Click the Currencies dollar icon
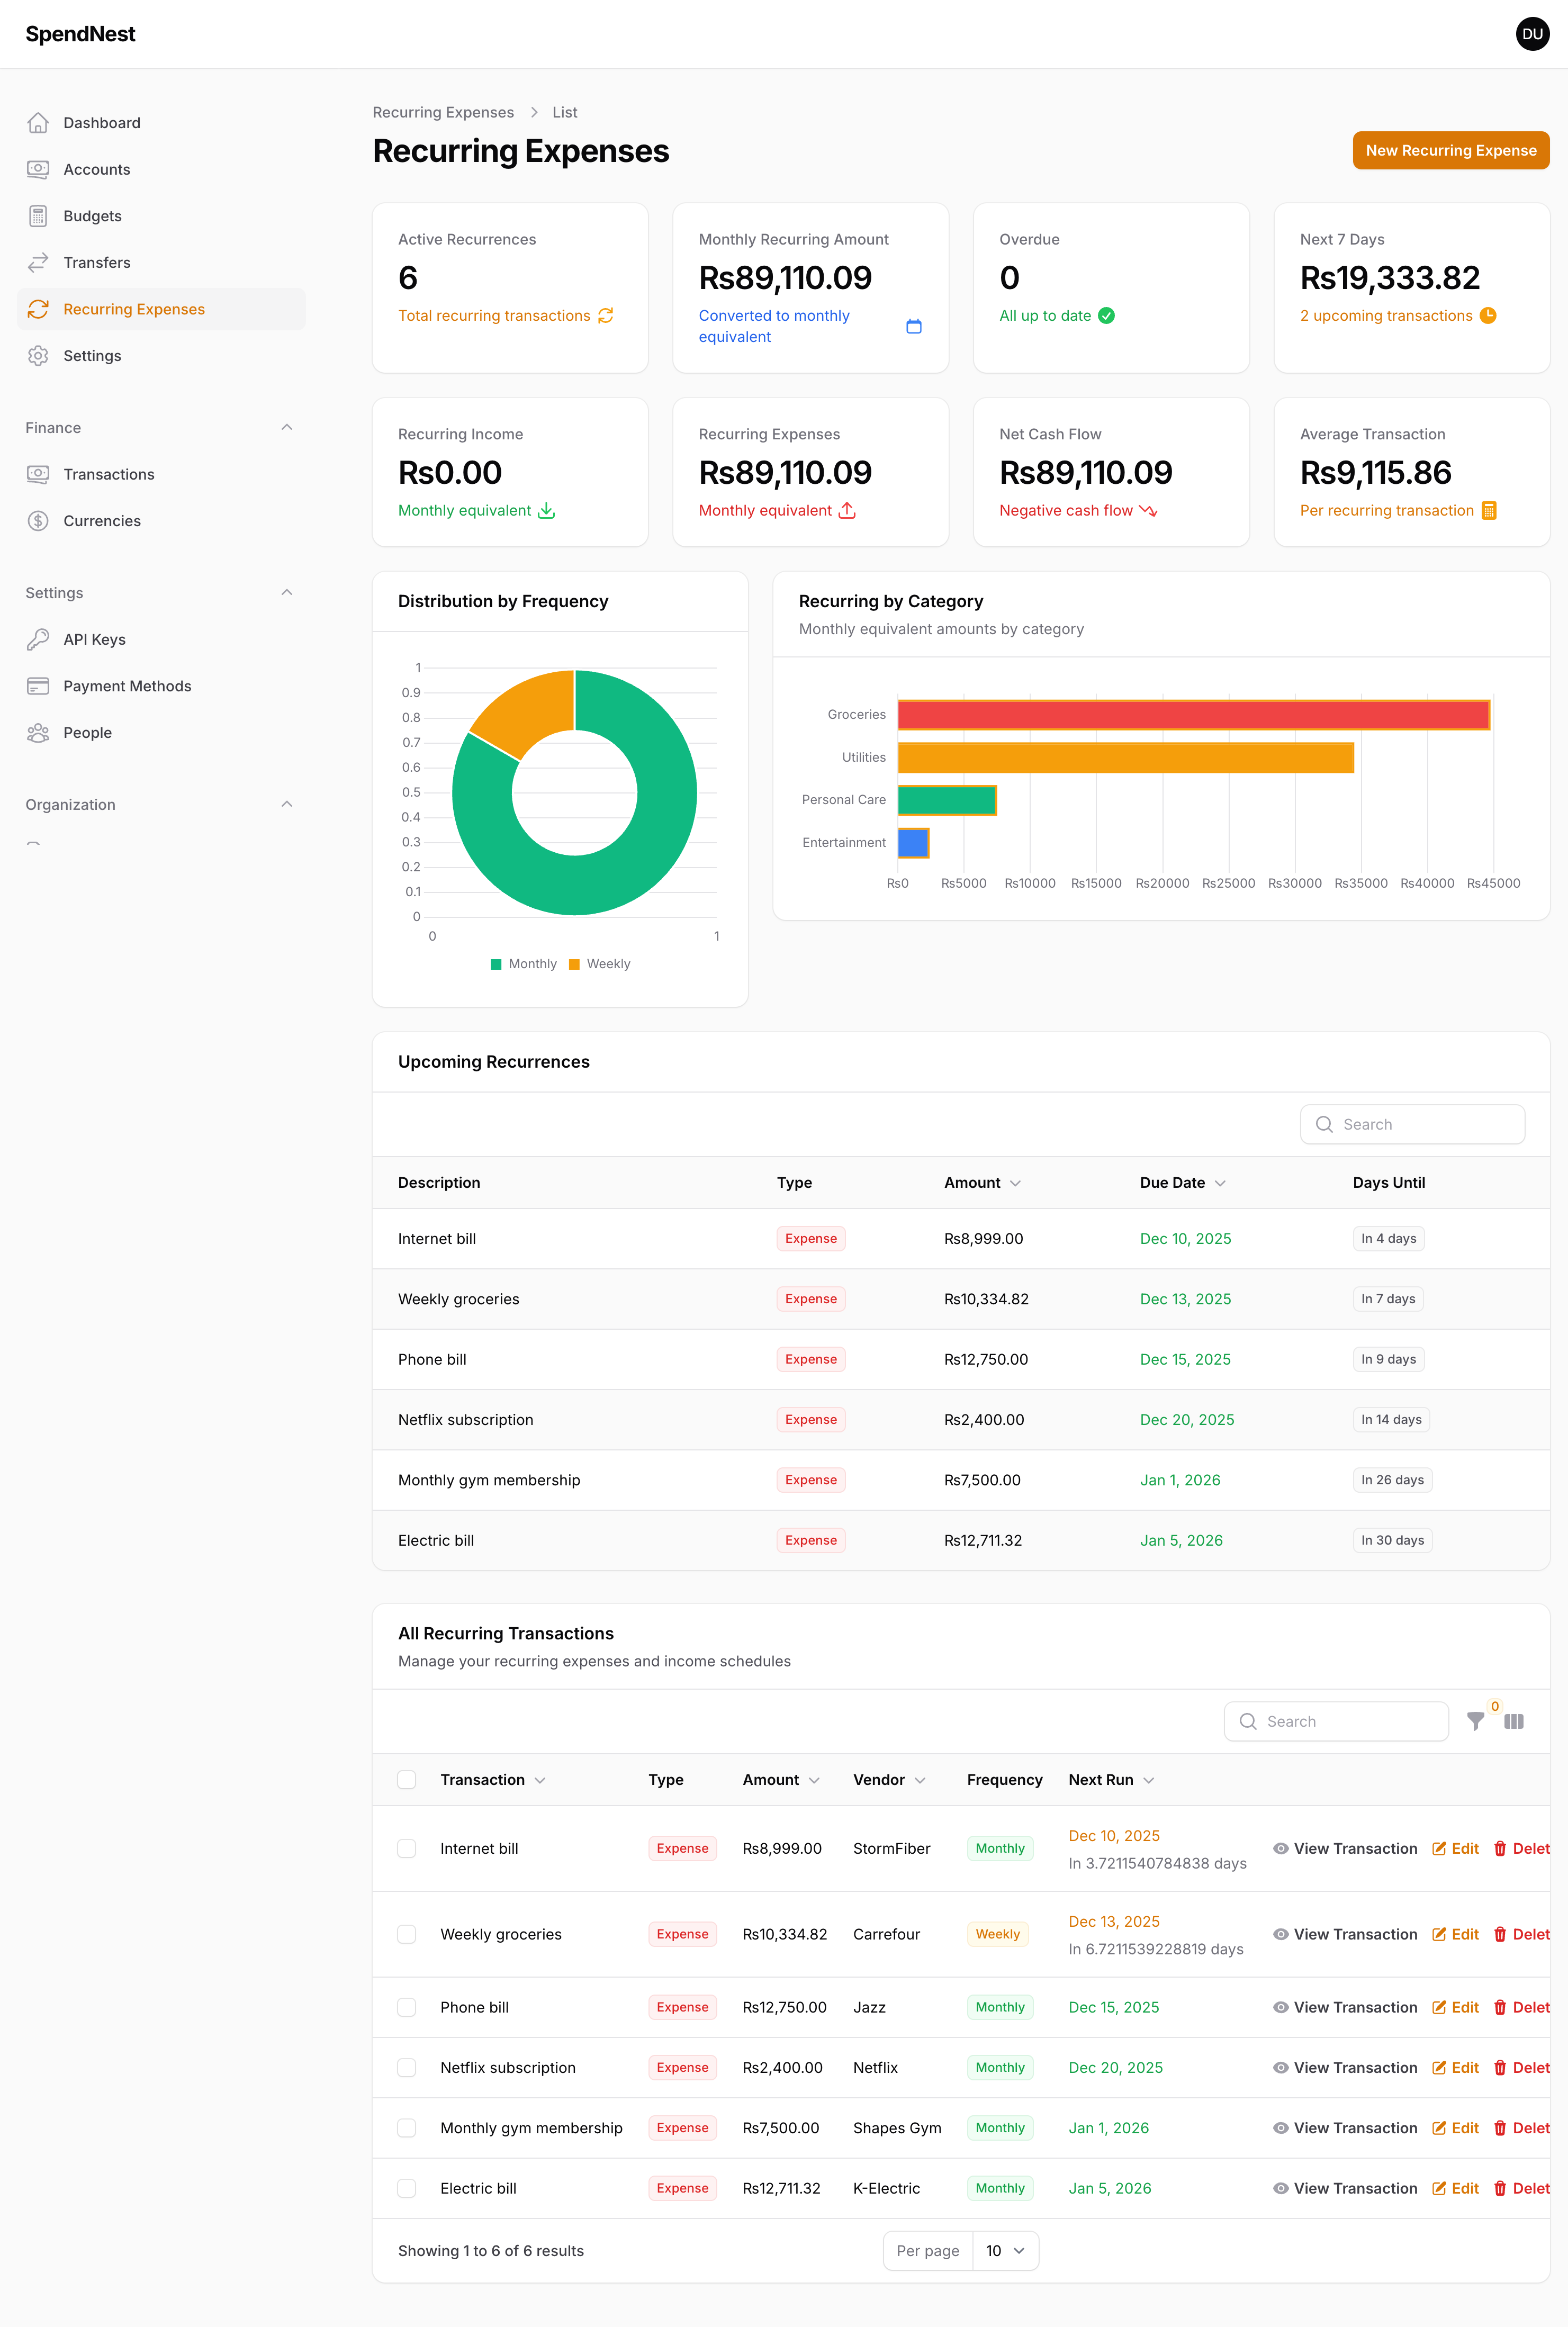The height and width of the screenshot is (2327, 1568). coord(38,521)
